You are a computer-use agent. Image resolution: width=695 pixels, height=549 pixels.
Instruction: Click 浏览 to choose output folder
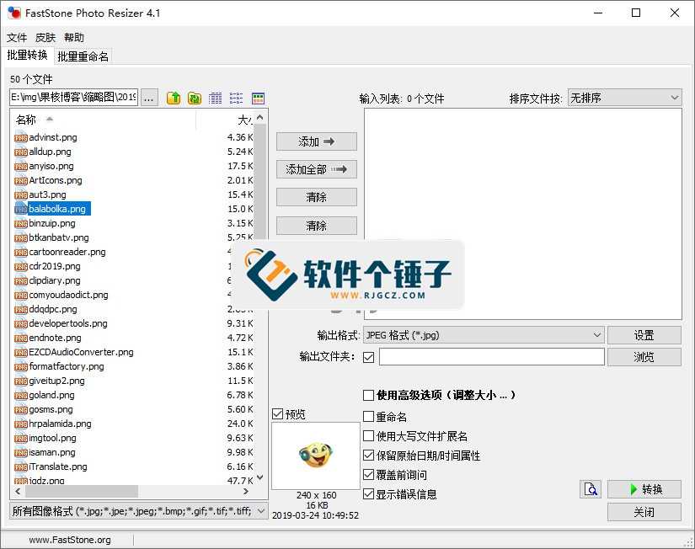tap(644, 357)
